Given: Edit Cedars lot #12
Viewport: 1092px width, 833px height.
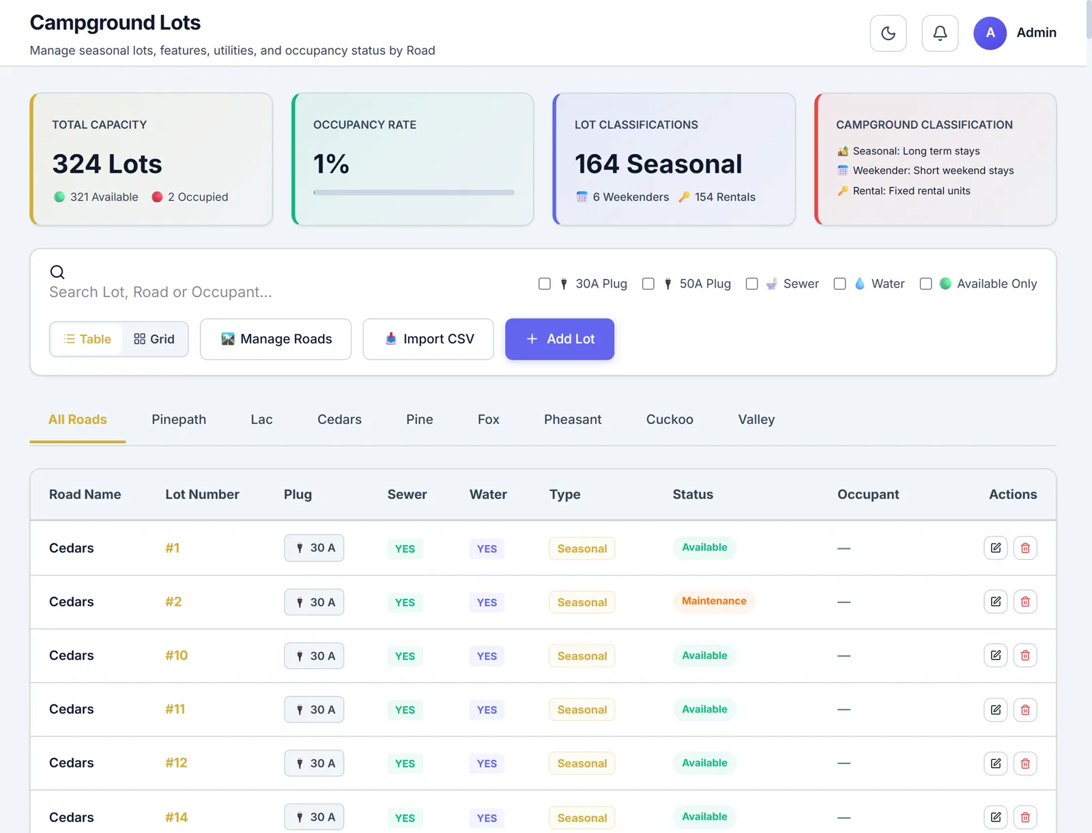Looking at the screenshot, I should 996,763.
